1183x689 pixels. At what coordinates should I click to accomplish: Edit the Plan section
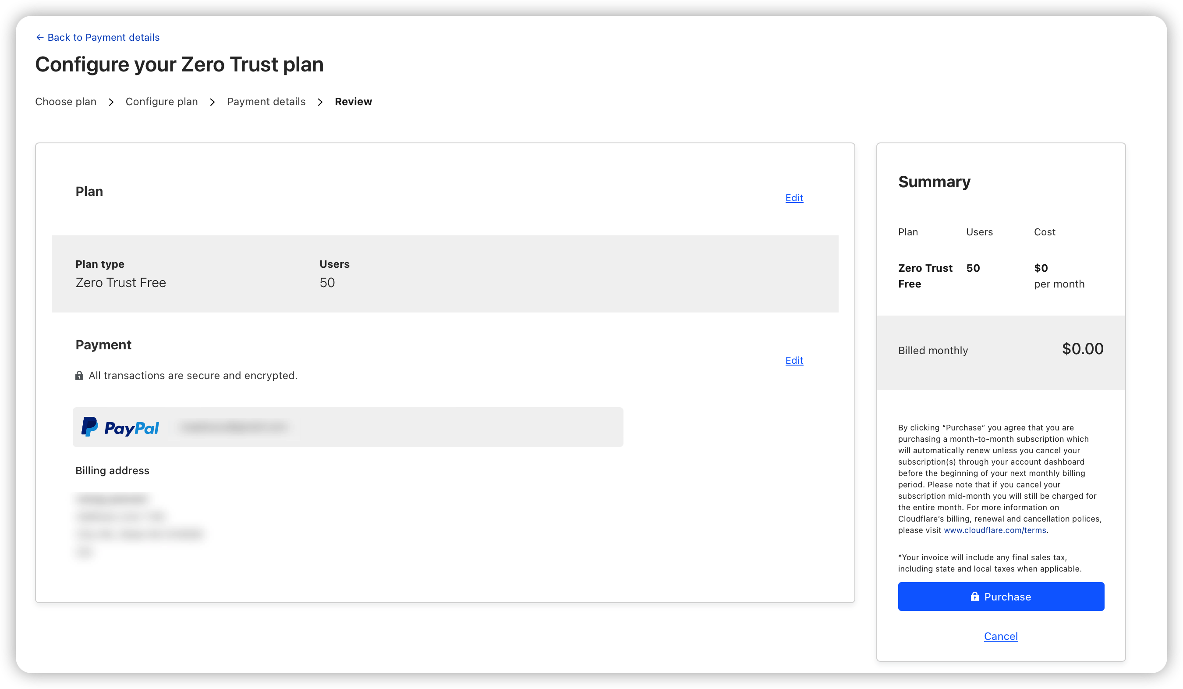coord(794,198)
